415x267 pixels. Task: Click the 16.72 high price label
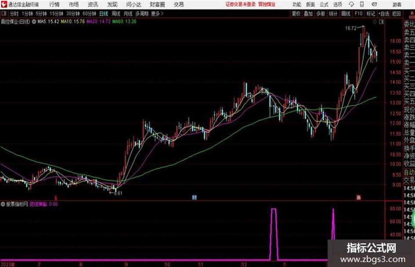(x=351, y=28)
